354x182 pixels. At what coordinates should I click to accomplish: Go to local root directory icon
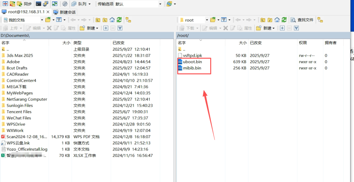(105, 20)
